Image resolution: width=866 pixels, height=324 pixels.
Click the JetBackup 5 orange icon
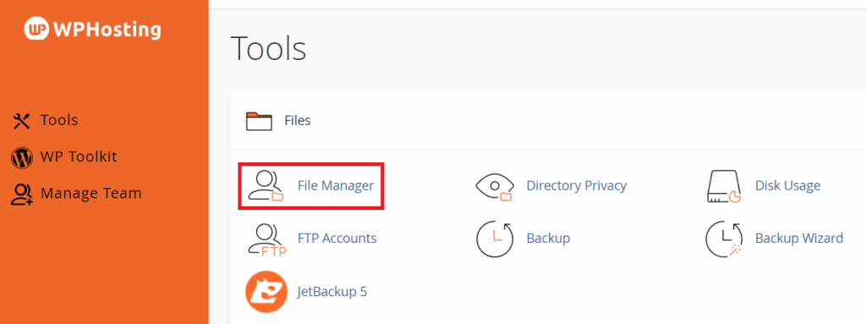tap(266, 292)
